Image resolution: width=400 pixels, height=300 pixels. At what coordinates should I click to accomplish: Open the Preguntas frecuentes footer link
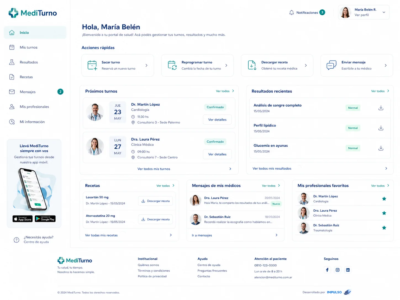point(212,271)
